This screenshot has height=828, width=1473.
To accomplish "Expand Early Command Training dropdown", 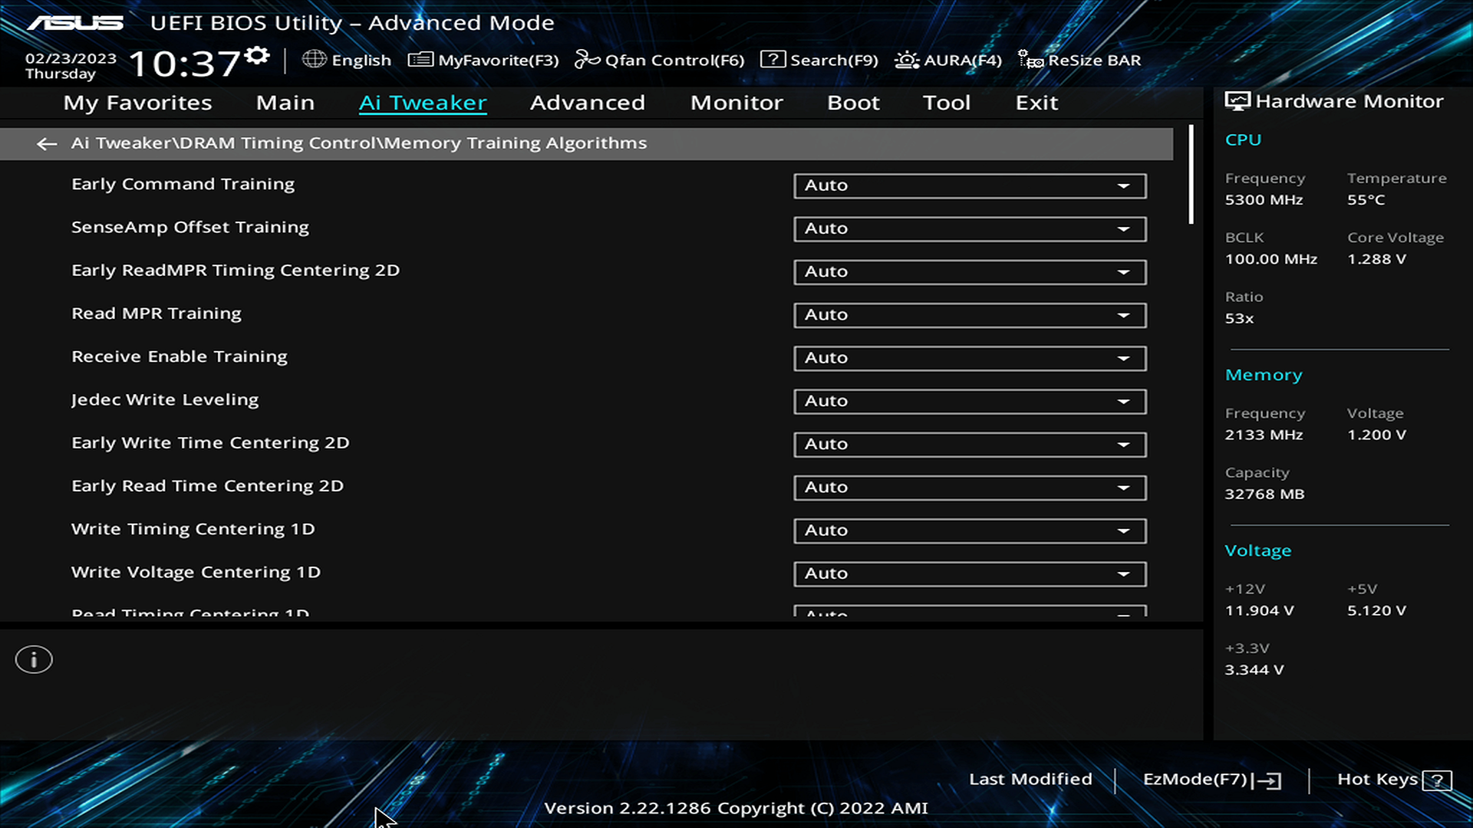I will point(970,186).
